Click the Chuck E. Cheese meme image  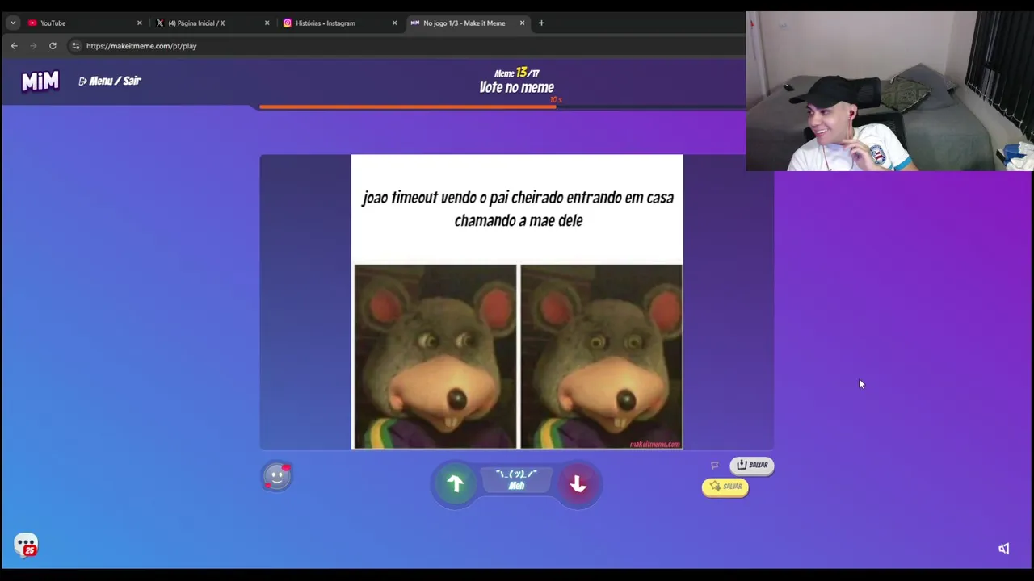coord(517,356)
